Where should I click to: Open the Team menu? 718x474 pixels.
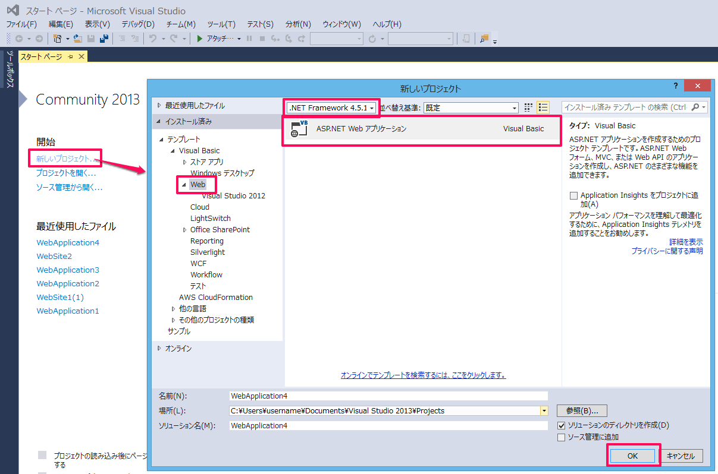[181, 24]
